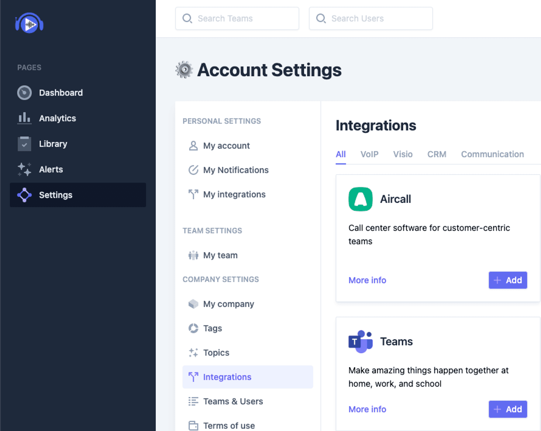
Task: Focus the Search Users field
Action: (x=371, y=19)
